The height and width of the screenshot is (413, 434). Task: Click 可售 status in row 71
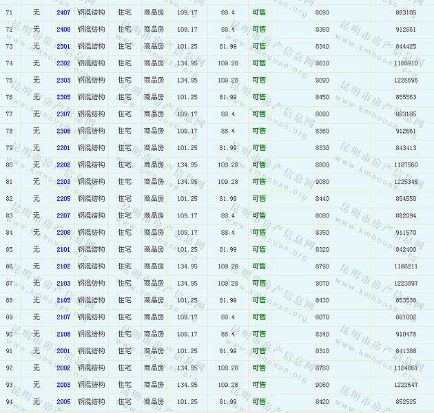[259, 12]
